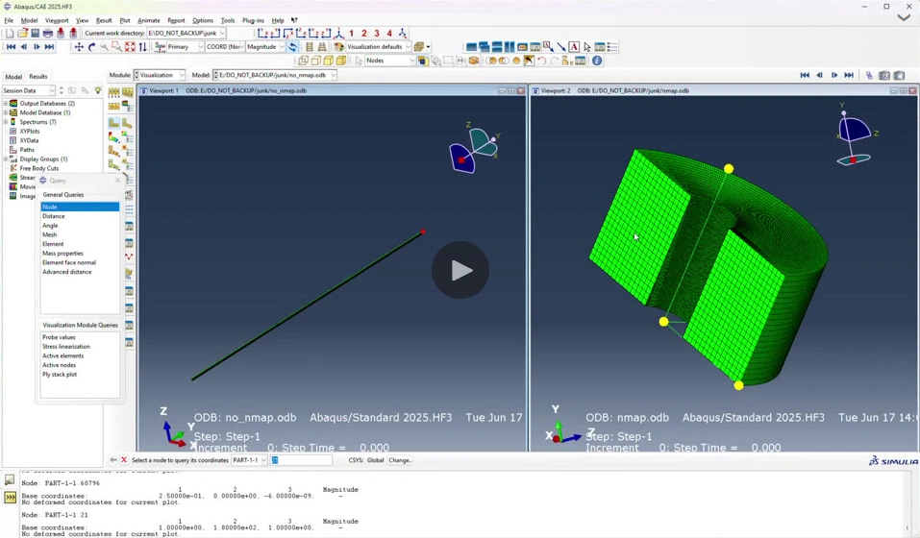
Task: Open a file with the folder icon
Action: pyautogui.click(x=22, y=34)
